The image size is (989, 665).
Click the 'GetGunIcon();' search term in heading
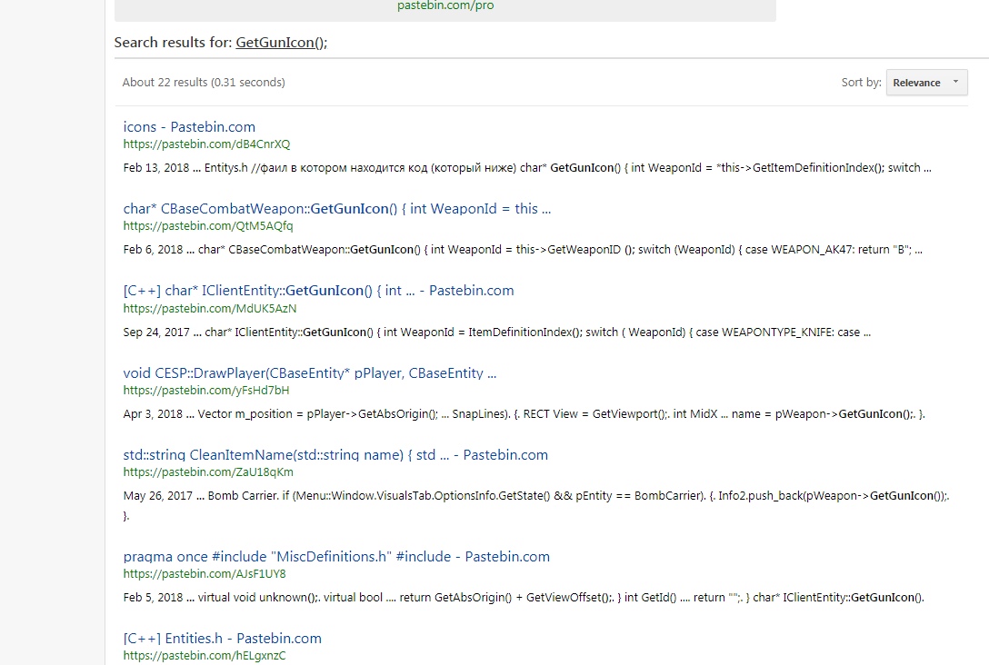pos(281,42)
